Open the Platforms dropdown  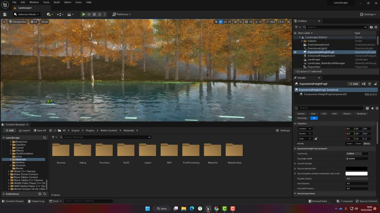pos(122,14)
